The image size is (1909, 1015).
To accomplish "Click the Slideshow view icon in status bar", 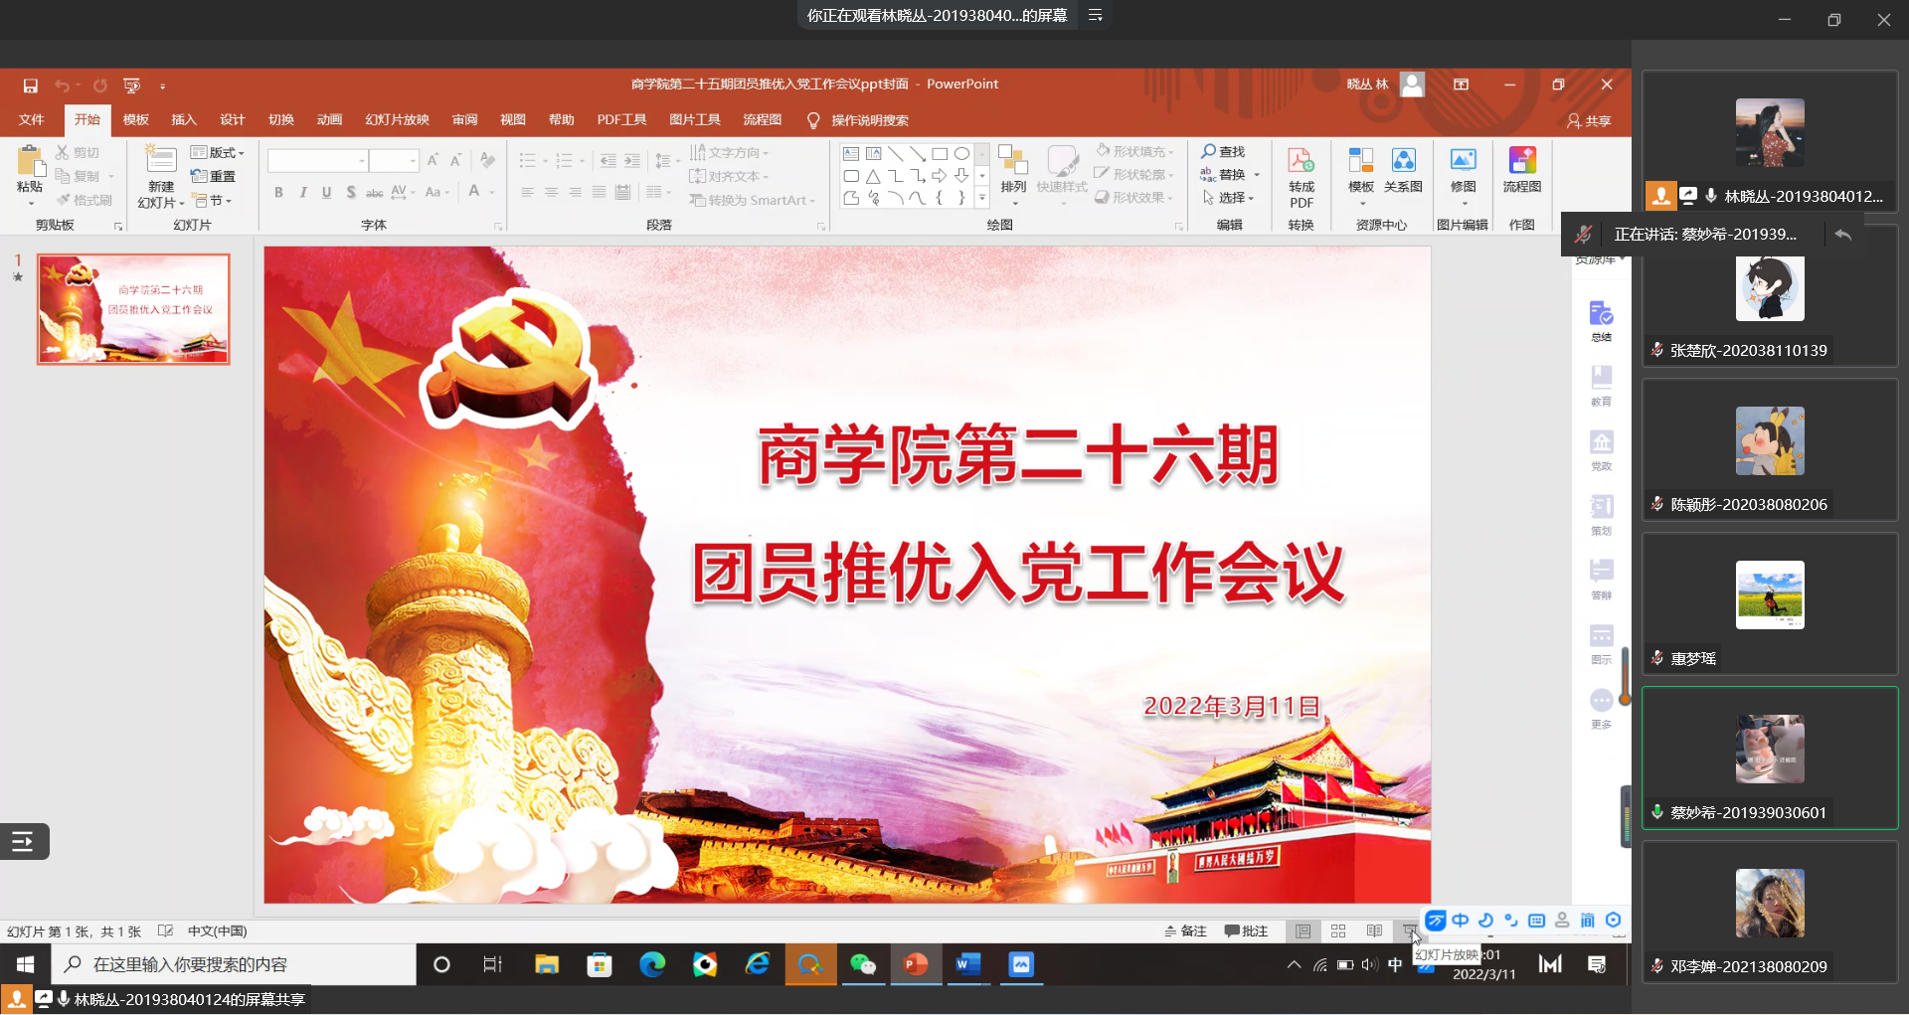I will 1410,930.
